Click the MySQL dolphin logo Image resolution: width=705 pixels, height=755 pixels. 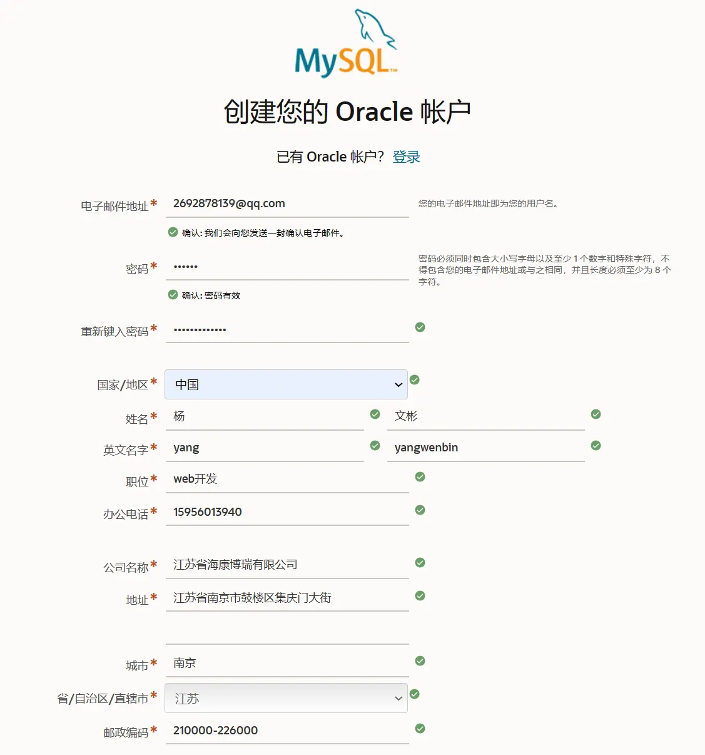pos(346,43)
